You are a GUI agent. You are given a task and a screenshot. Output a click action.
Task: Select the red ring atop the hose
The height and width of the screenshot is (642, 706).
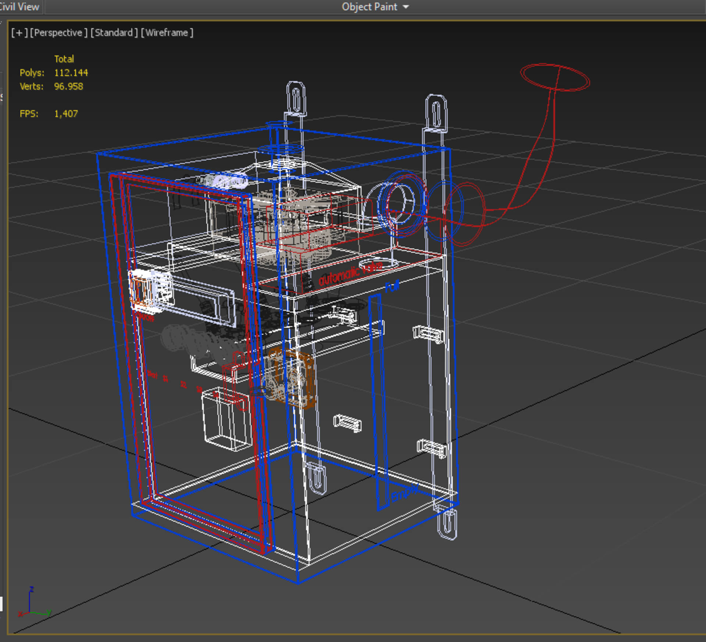point(555,77)
